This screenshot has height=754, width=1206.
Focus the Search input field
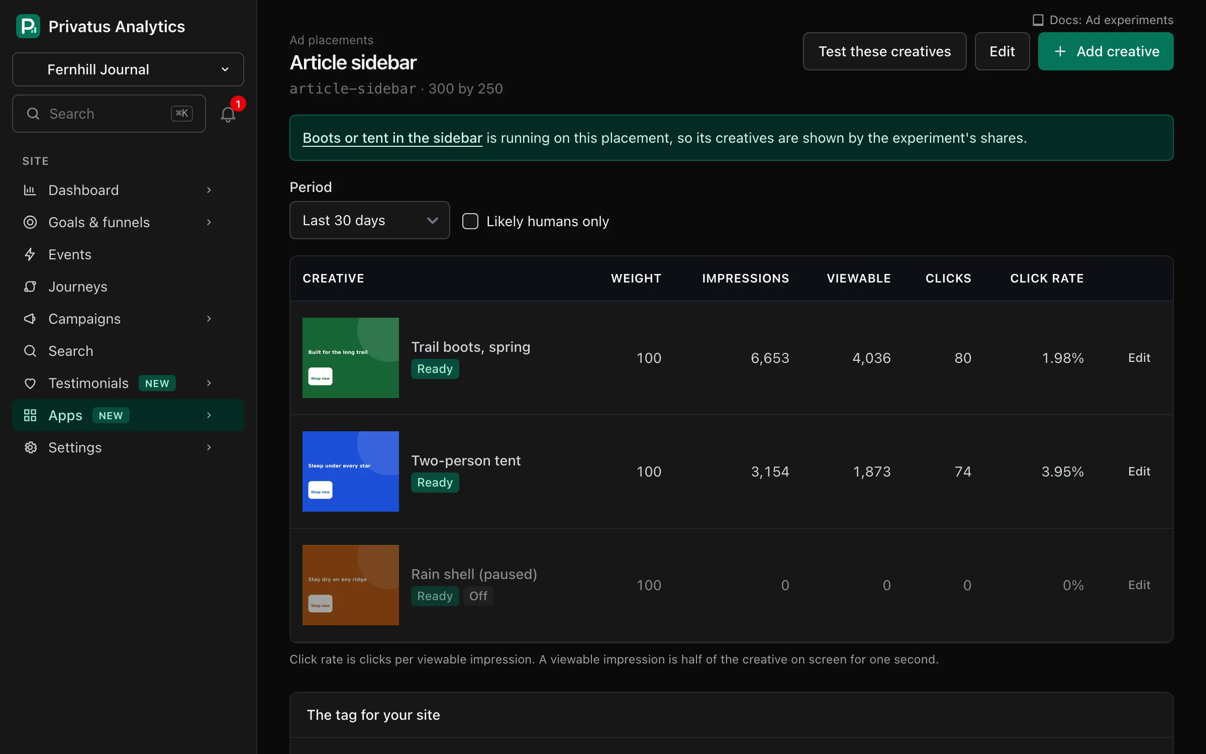coord(109,114)
